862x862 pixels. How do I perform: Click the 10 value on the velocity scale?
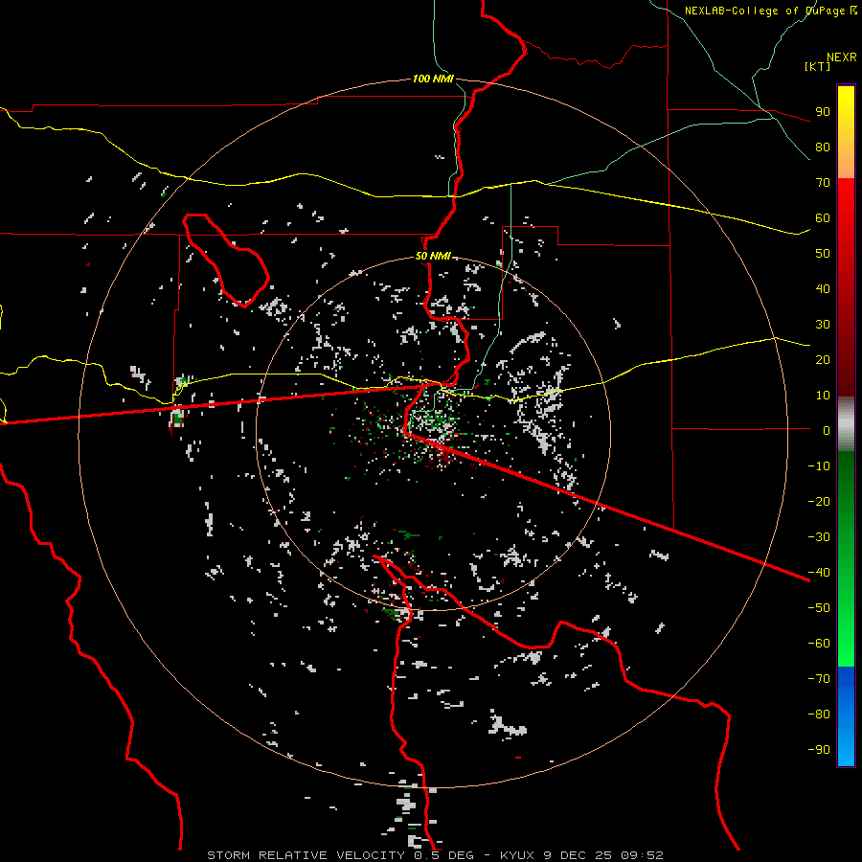tap(823, 396)
